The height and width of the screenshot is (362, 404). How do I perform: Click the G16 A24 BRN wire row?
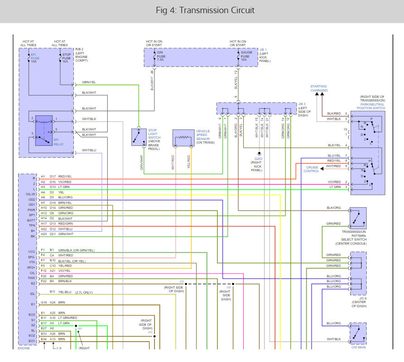[x=53, y=303]
